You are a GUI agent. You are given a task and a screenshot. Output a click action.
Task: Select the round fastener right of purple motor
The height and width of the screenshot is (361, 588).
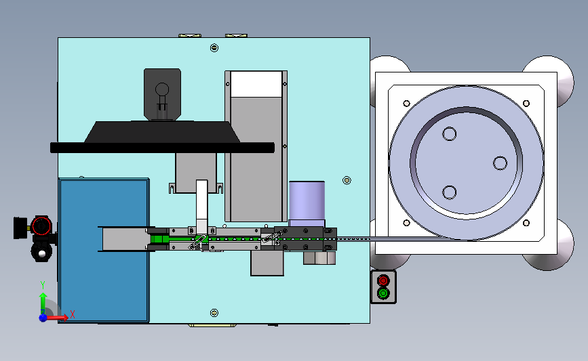[347, 180]
